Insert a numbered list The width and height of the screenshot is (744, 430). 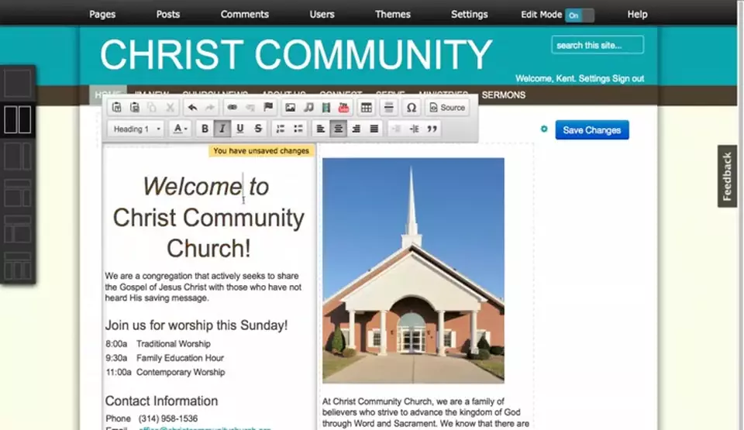pyautogui.click(x=281, y=129)
